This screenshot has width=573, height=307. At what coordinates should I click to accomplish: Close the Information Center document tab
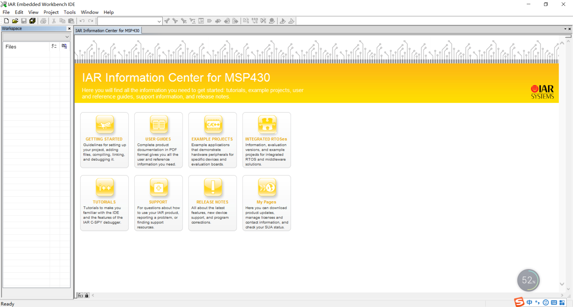570,29
